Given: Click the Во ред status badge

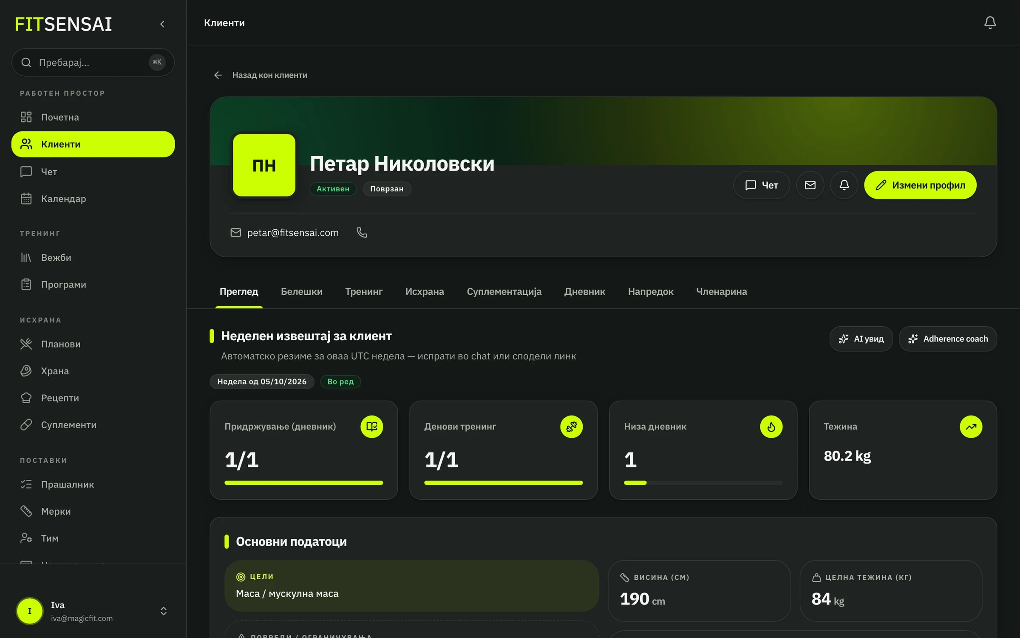Looking at the screenshot, I should pos(340,382).
